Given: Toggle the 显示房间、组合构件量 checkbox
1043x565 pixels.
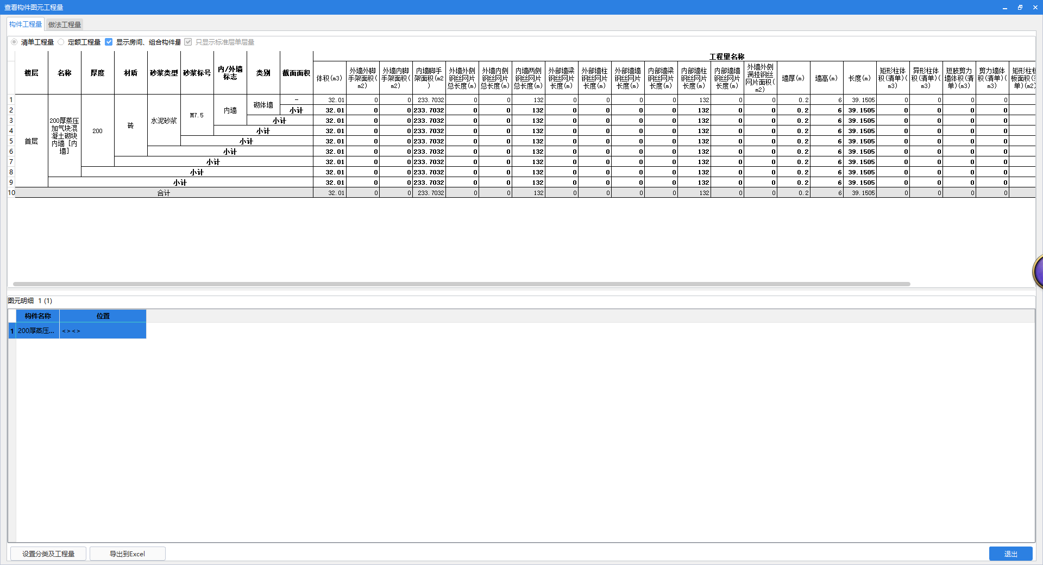Looking at the screenshot, I should pos(109,42).
